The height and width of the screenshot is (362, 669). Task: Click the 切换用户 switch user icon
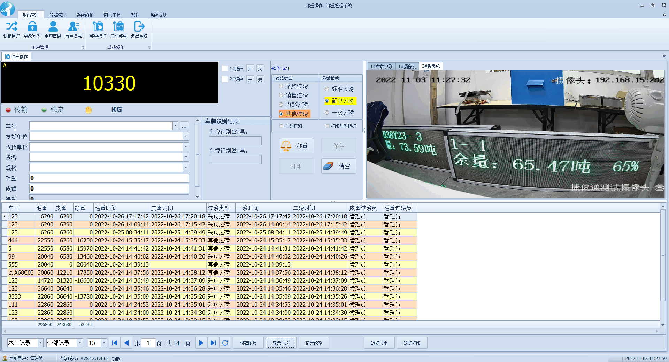pyautogui.click(x=11, y=27)
